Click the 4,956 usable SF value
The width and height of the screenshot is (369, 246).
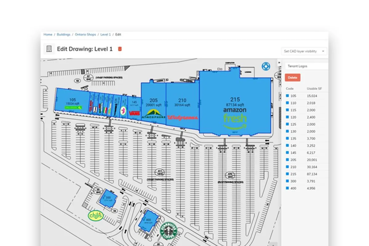point(311,188)
